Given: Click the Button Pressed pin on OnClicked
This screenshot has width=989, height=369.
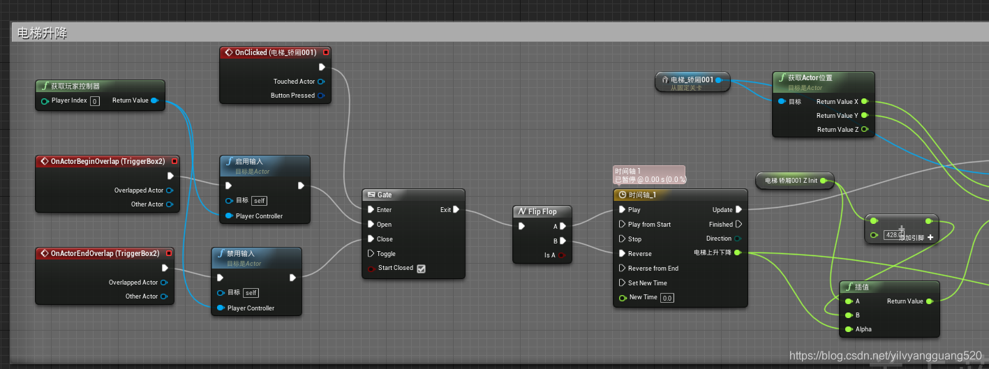Looking at the screenshot, I should [321, 96].
